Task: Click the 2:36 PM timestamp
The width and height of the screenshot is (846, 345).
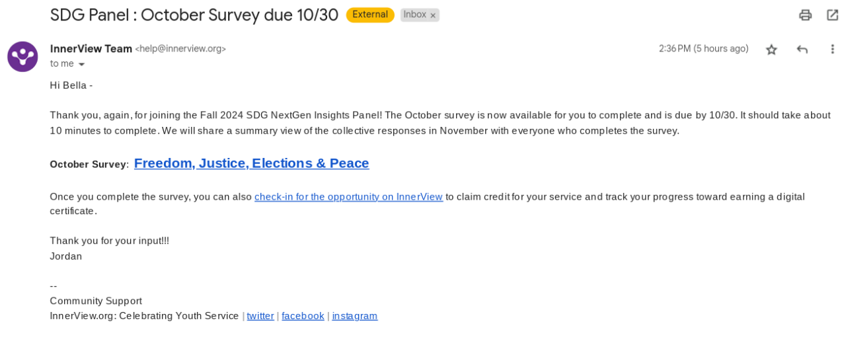Action: tap(703, 49)
